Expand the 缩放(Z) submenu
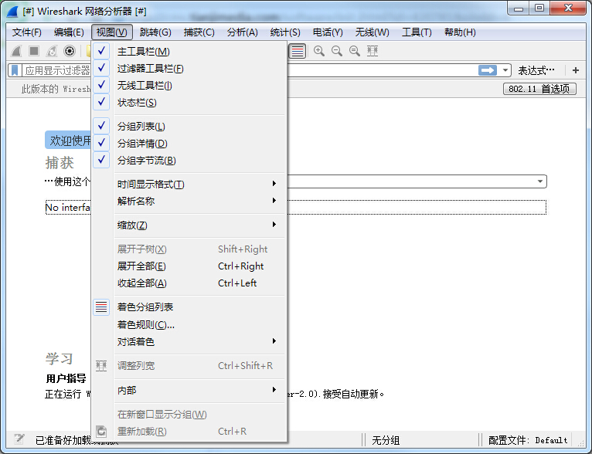This screenshot has height=454, width=592. click(189, 225)
